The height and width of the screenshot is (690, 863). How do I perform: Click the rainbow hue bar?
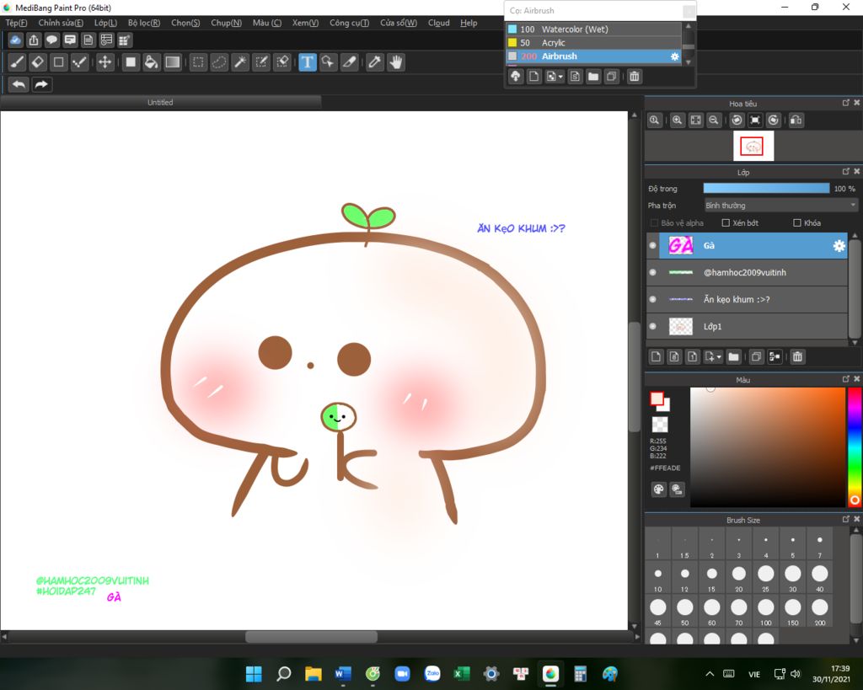click(x=855, y=447)
